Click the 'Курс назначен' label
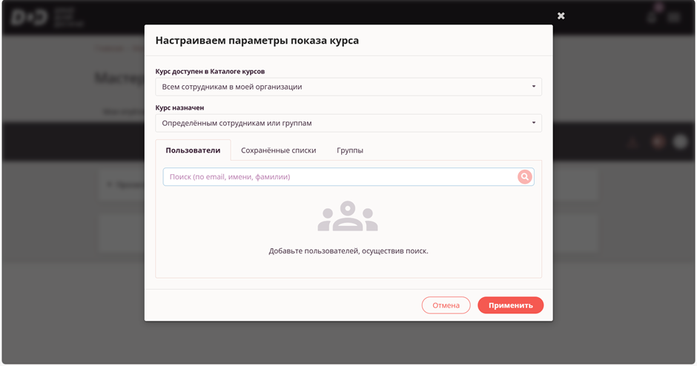This screenshot has width=697, height=366. click(x=179, y=107)
